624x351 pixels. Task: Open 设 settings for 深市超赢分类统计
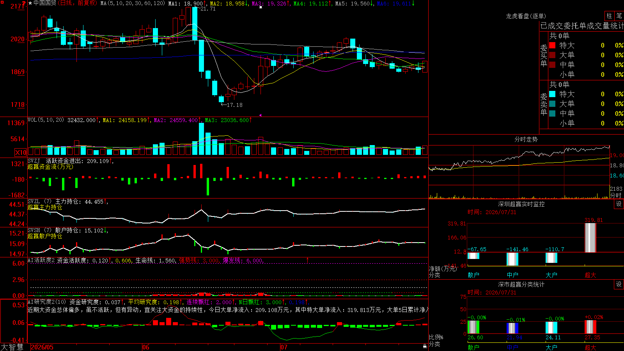click(619, 284)
